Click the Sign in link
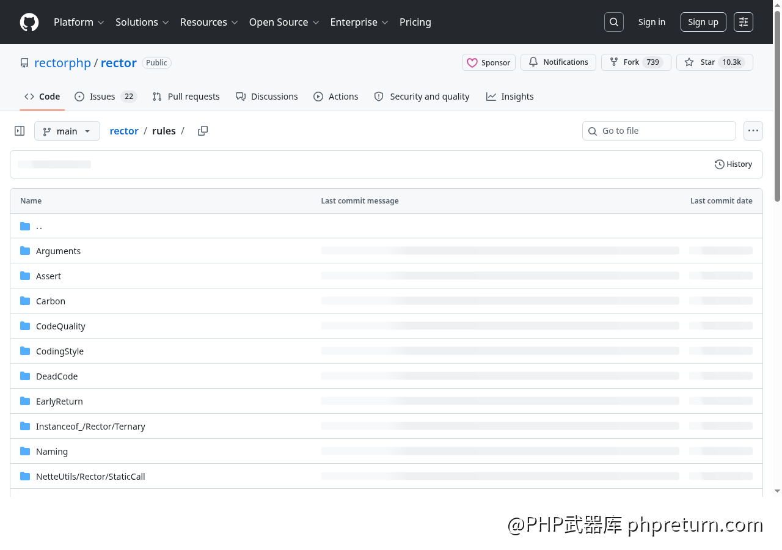 click(652, 22)
